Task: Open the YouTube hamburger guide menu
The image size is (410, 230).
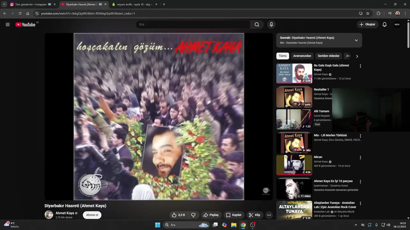Action: point(8,25)
